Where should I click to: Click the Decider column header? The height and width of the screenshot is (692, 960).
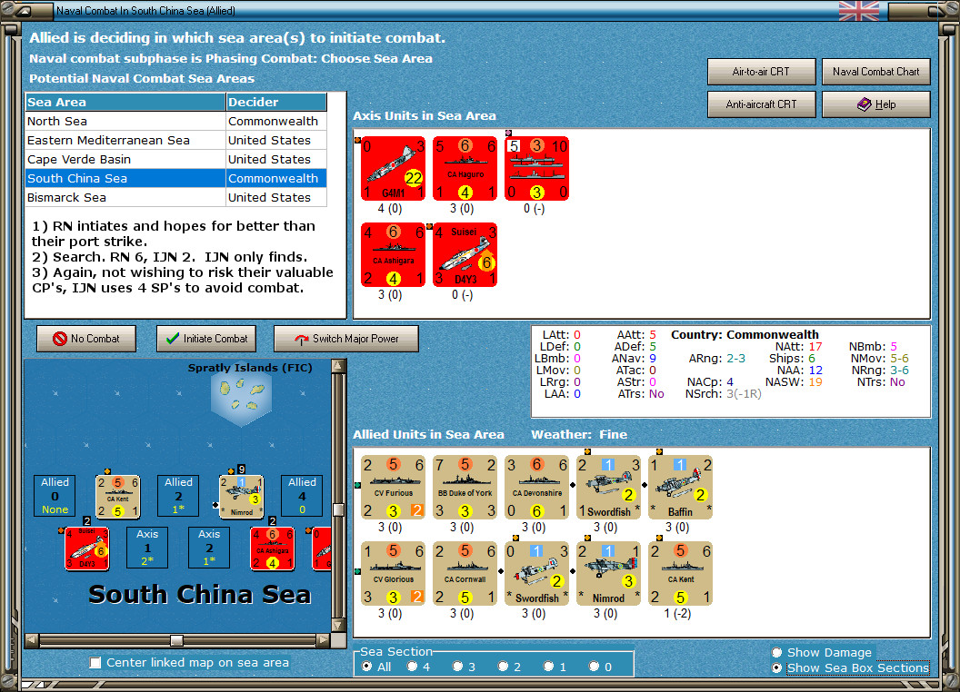click(x=276, y=103)
